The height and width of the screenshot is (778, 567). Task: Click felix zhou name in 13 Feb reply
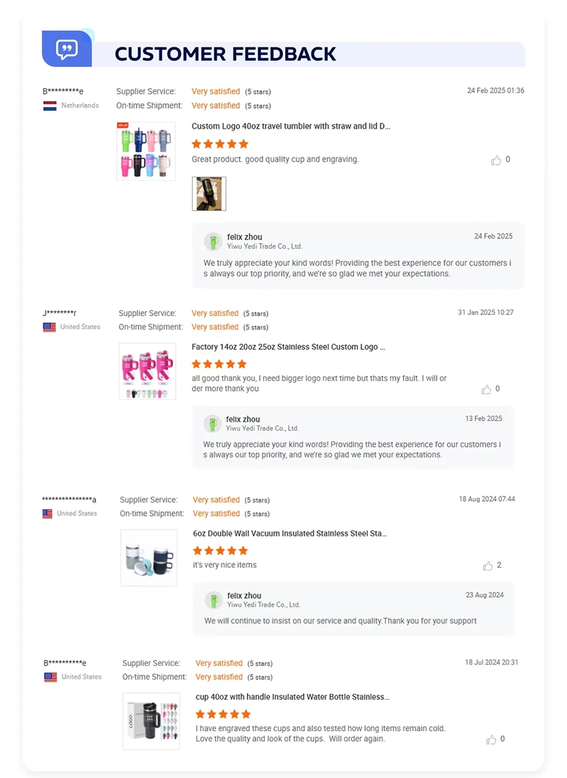click(243, 419)
